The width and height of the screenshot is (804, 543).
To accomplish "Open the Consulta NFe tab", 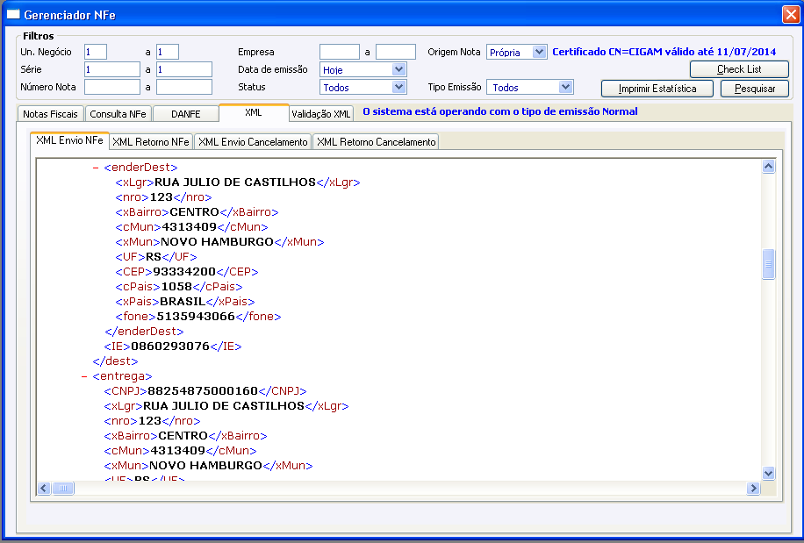I will coord(118,114).
